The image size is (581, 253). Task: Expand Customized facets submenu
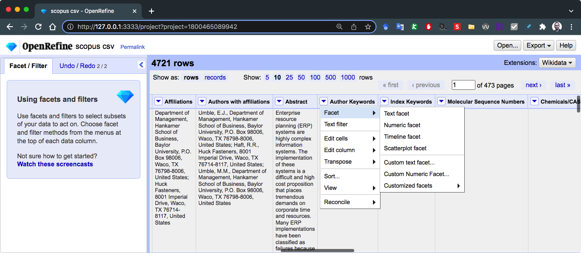click(422, 185)
